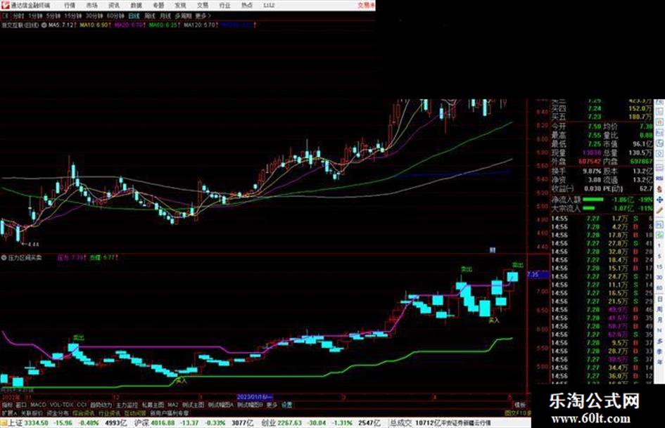Screen dimensions: 665x428
Task: Click the 上证 3334.50 index in status bar
Action: 30,423
